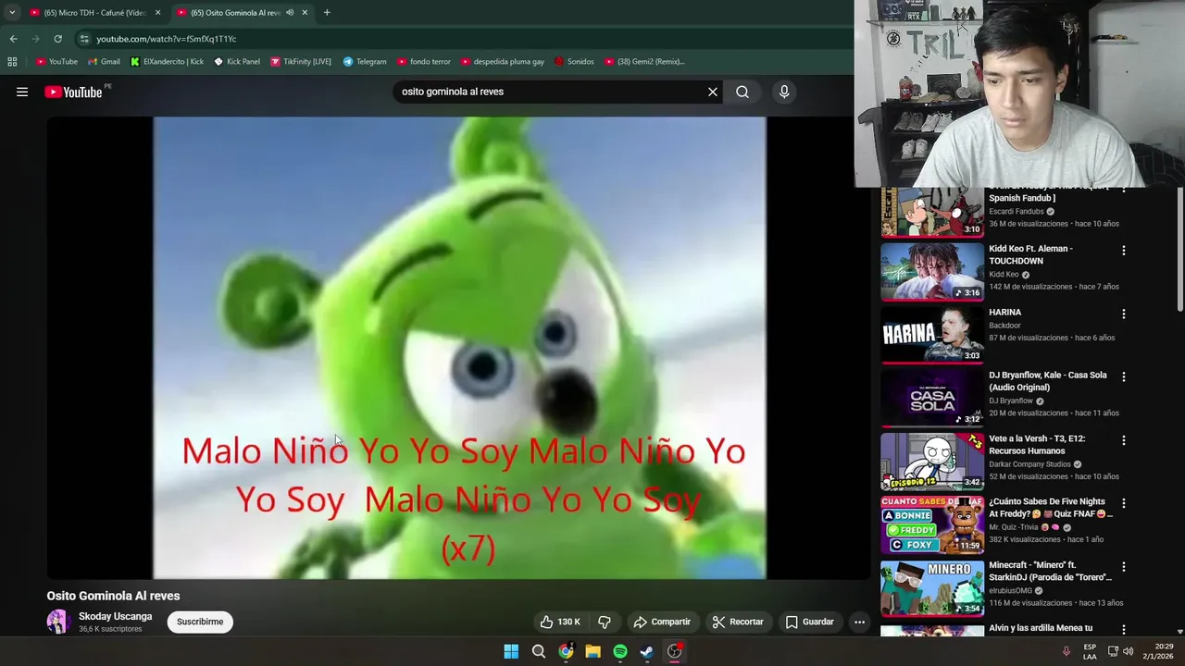This screenshot has width=1185, height=666.
Task: Play the HARINA video thumbnail
Action: [932, 335]
